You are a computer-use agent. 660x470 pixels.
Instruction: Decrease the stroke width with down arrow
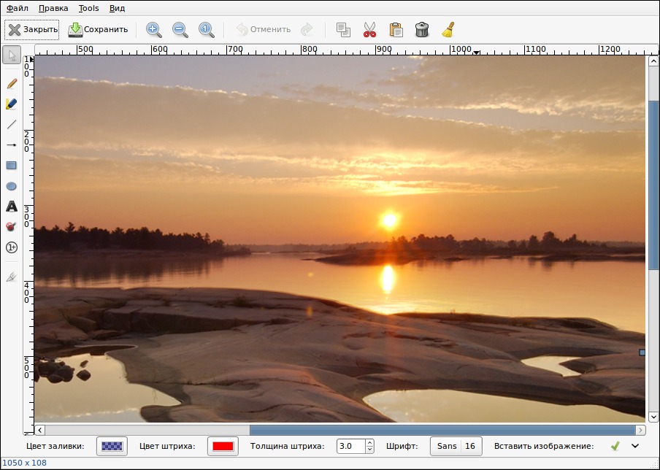369,450
